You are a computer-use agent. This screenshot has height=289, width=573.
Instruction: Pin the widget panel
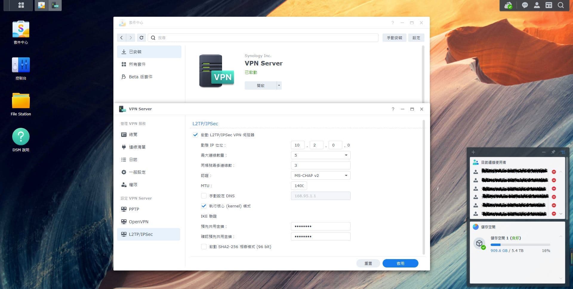pos(553,152)
